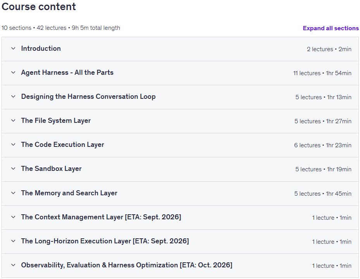Click '6 lectures • 1hr 23min' duration text

[x=322, y=145]
